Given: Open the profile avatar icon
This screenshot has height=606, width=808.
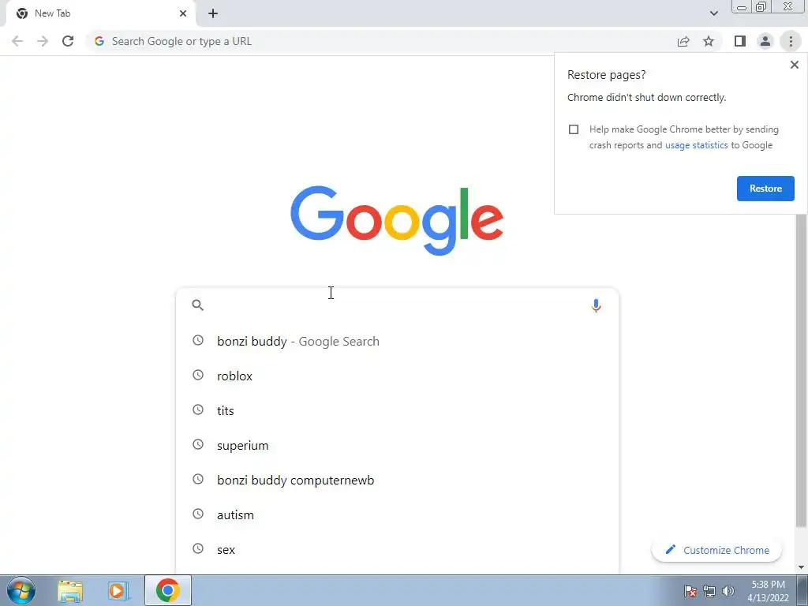Looking at the screenshot, I should pyautogui.click(x=765, y=41).
